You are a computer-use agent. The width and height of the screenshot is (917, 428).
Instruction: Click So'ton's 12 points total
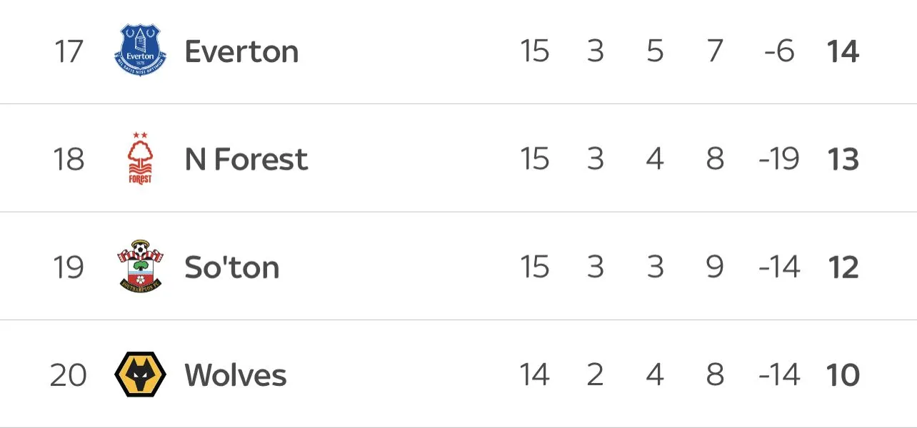[x=843, y=267]
